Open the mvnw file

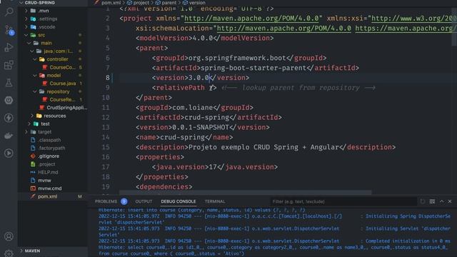(44, 181)
